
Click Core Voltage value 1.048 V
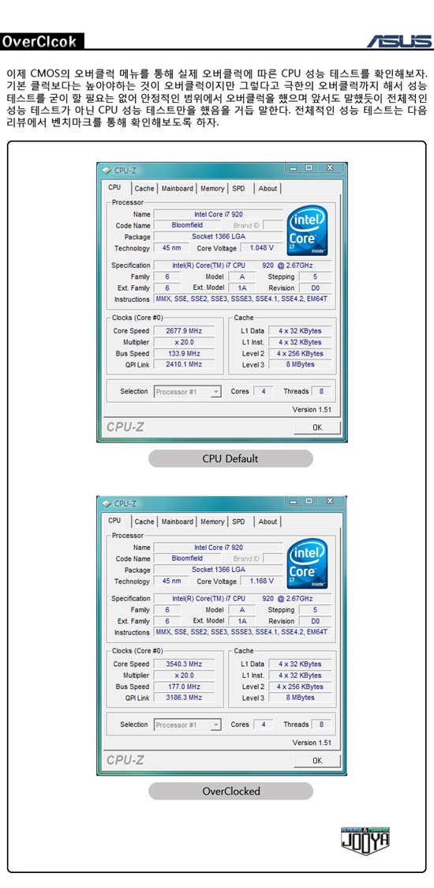(x=261, y=248)
